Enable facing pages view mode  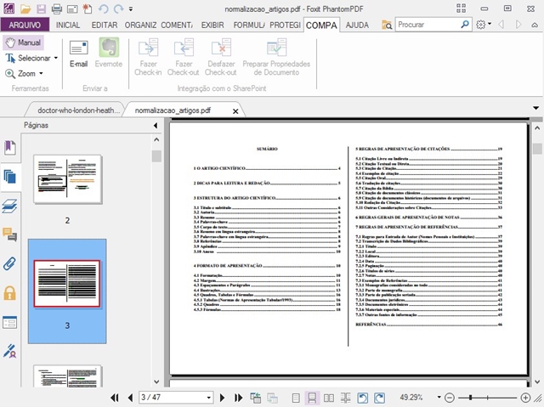[x=329, y=398]
